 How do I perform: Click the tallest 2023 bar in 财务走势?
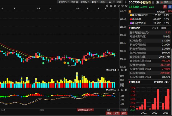point(168,99)
